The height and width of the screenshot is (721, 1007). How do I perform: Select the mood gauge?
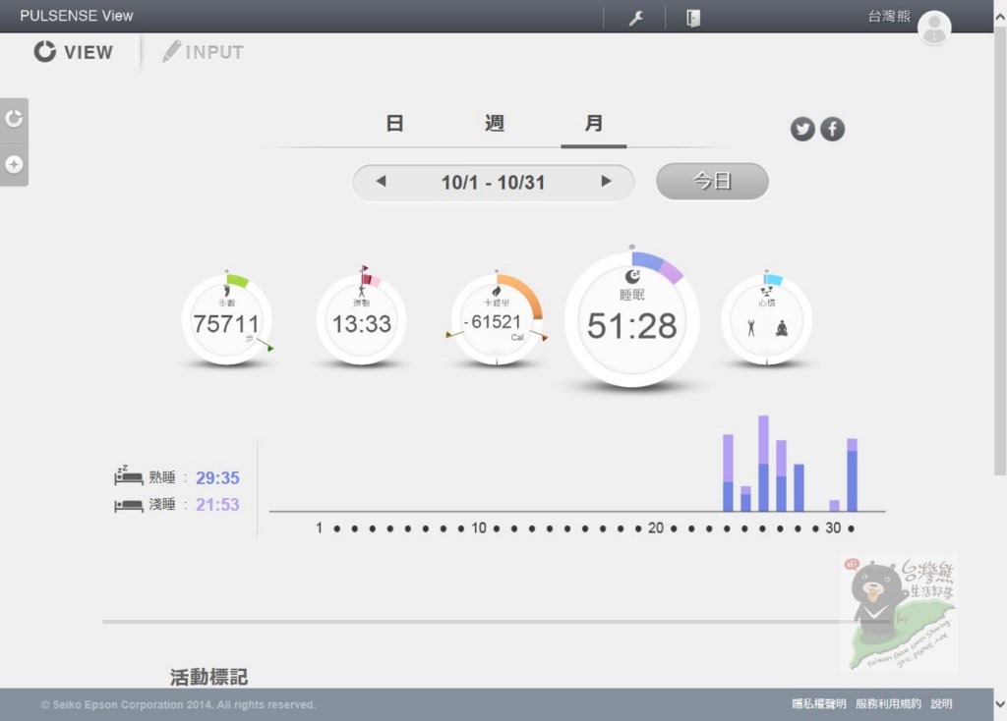point(767,319)
